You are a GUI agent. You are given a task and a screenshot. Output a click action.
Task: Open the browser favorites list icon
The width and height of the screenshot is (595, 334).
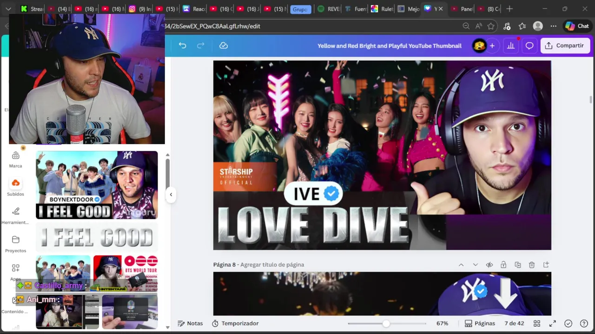tap(522, 26)
